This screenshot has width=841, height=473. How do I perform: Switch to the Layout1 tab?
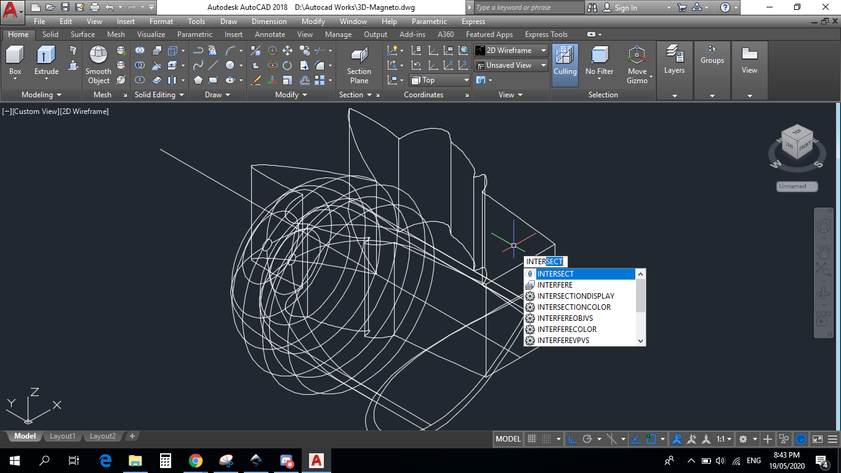(x=62, y=436)
